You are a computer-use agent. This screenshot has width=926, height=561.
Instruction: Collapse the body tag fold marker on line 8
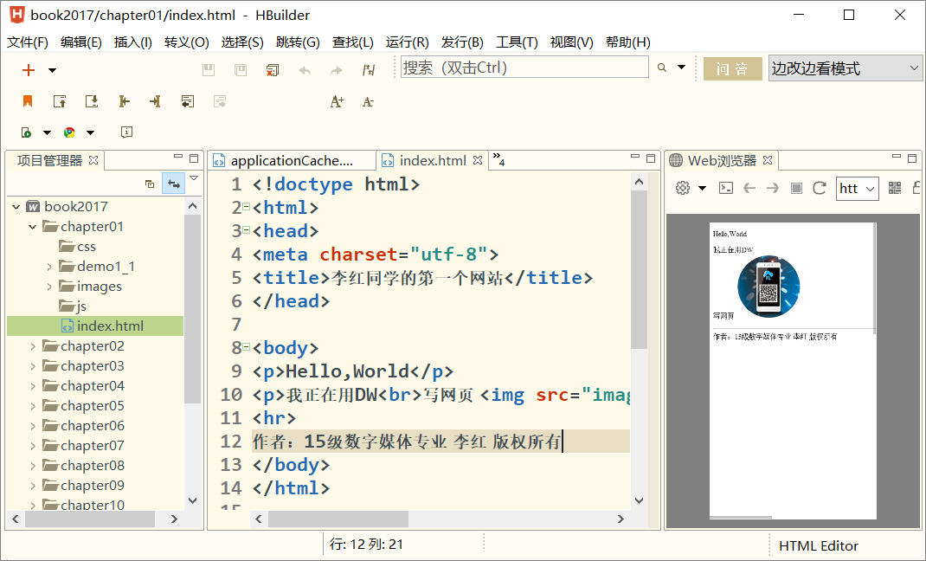[x=247, y=347]
